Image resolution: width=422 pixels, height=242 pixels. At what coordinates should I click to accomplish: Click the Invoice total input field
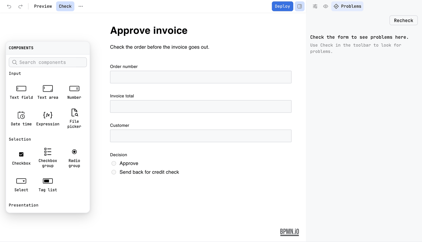201,106
